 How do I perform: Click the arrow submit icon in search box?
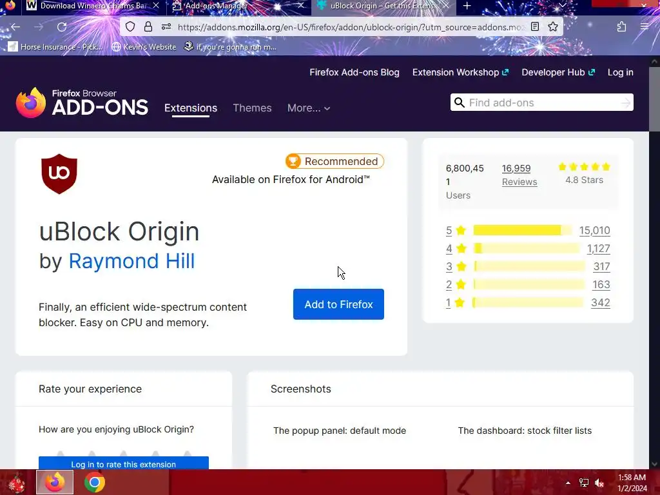point(626,102)
